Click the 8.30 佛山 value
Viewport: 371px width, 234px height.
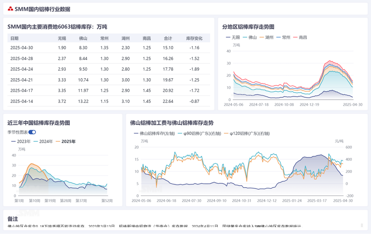pos(83,48)
